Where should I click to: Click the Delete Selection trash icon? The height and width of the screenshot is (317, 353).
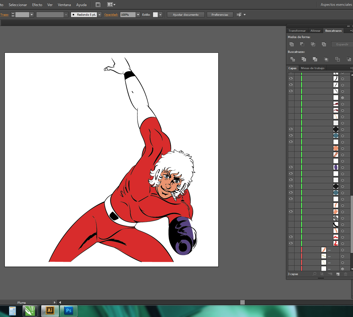345,274
